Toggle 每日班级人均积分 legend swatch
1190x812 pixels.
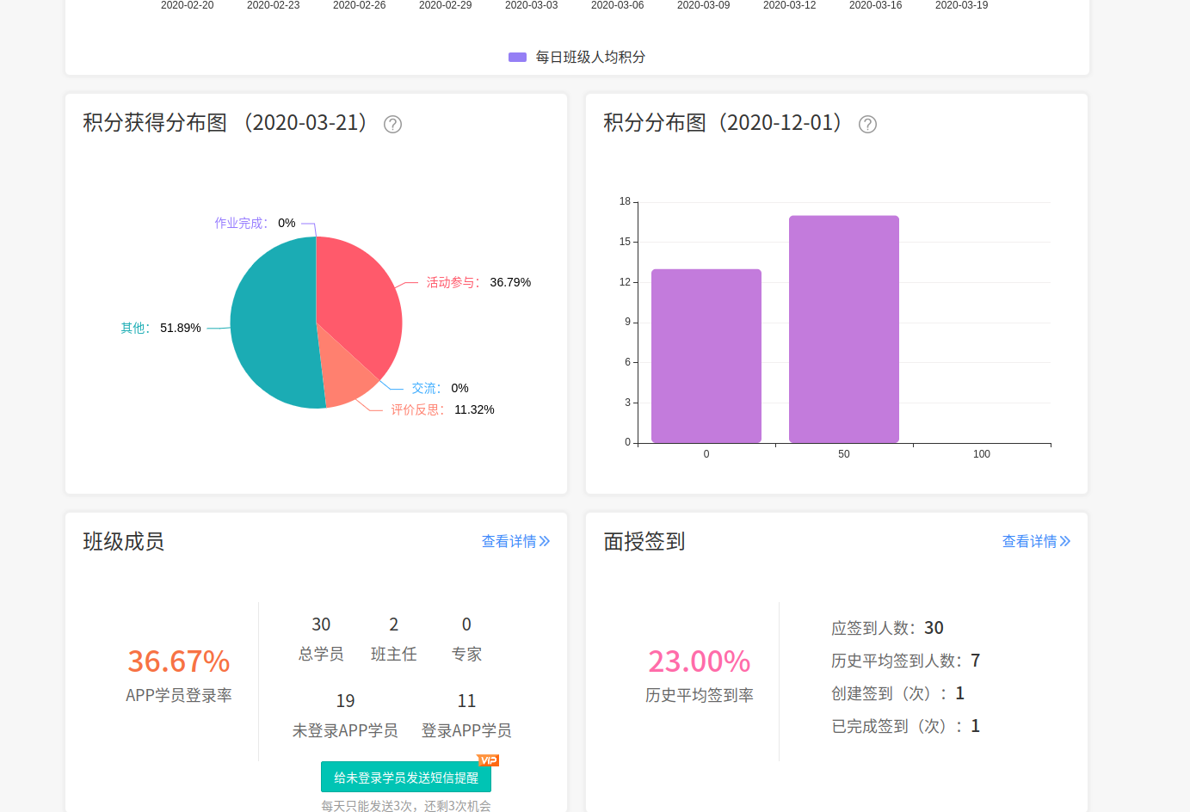[x=517, y=57]
